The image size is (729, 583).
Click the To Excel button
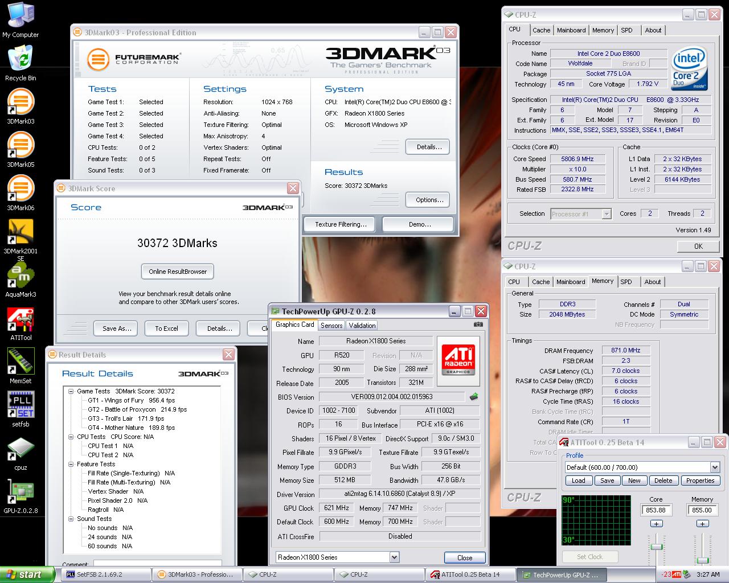click(166, 329)
